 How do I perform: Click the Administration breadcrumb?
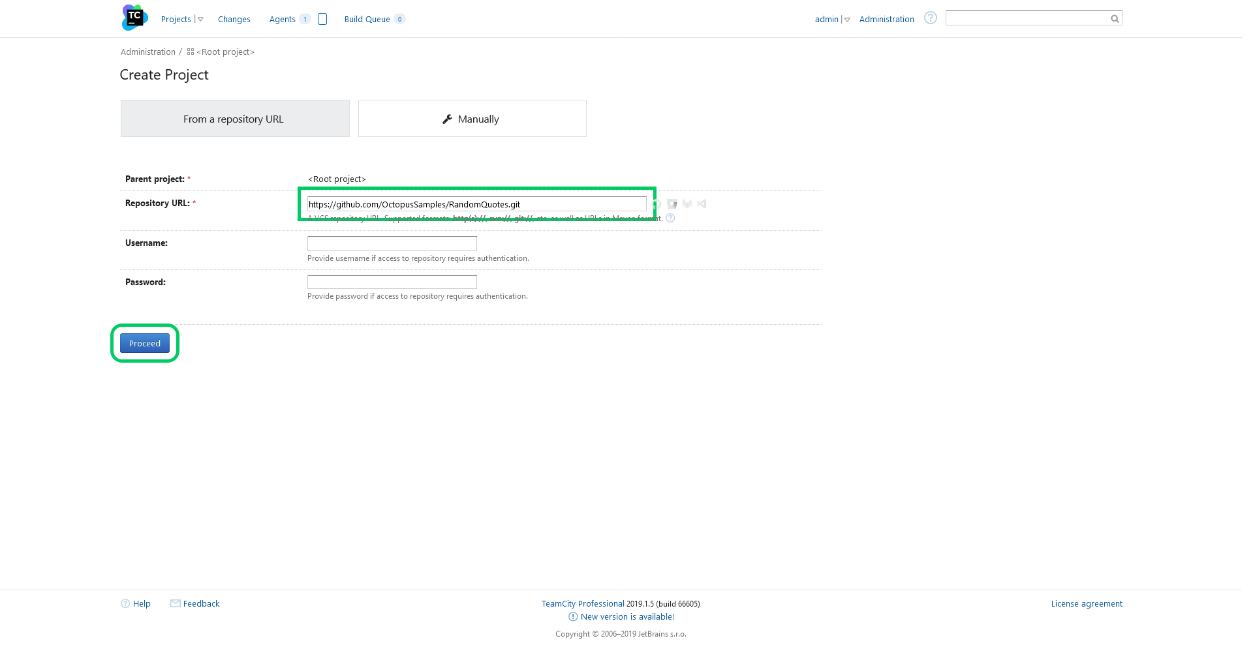click(x=148, y=52)
